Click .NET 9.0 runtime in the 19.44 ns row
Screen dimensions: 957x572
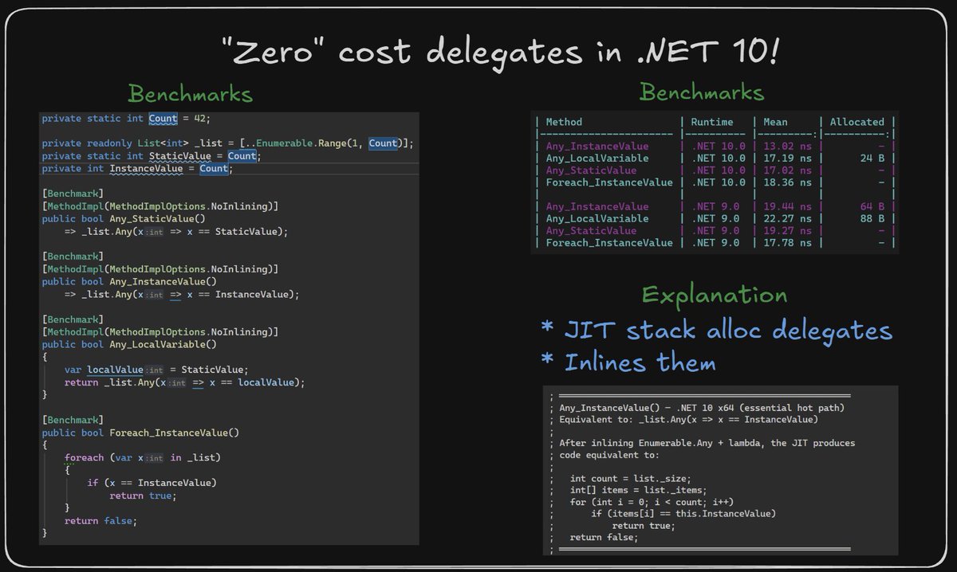[x=715, y=206]
